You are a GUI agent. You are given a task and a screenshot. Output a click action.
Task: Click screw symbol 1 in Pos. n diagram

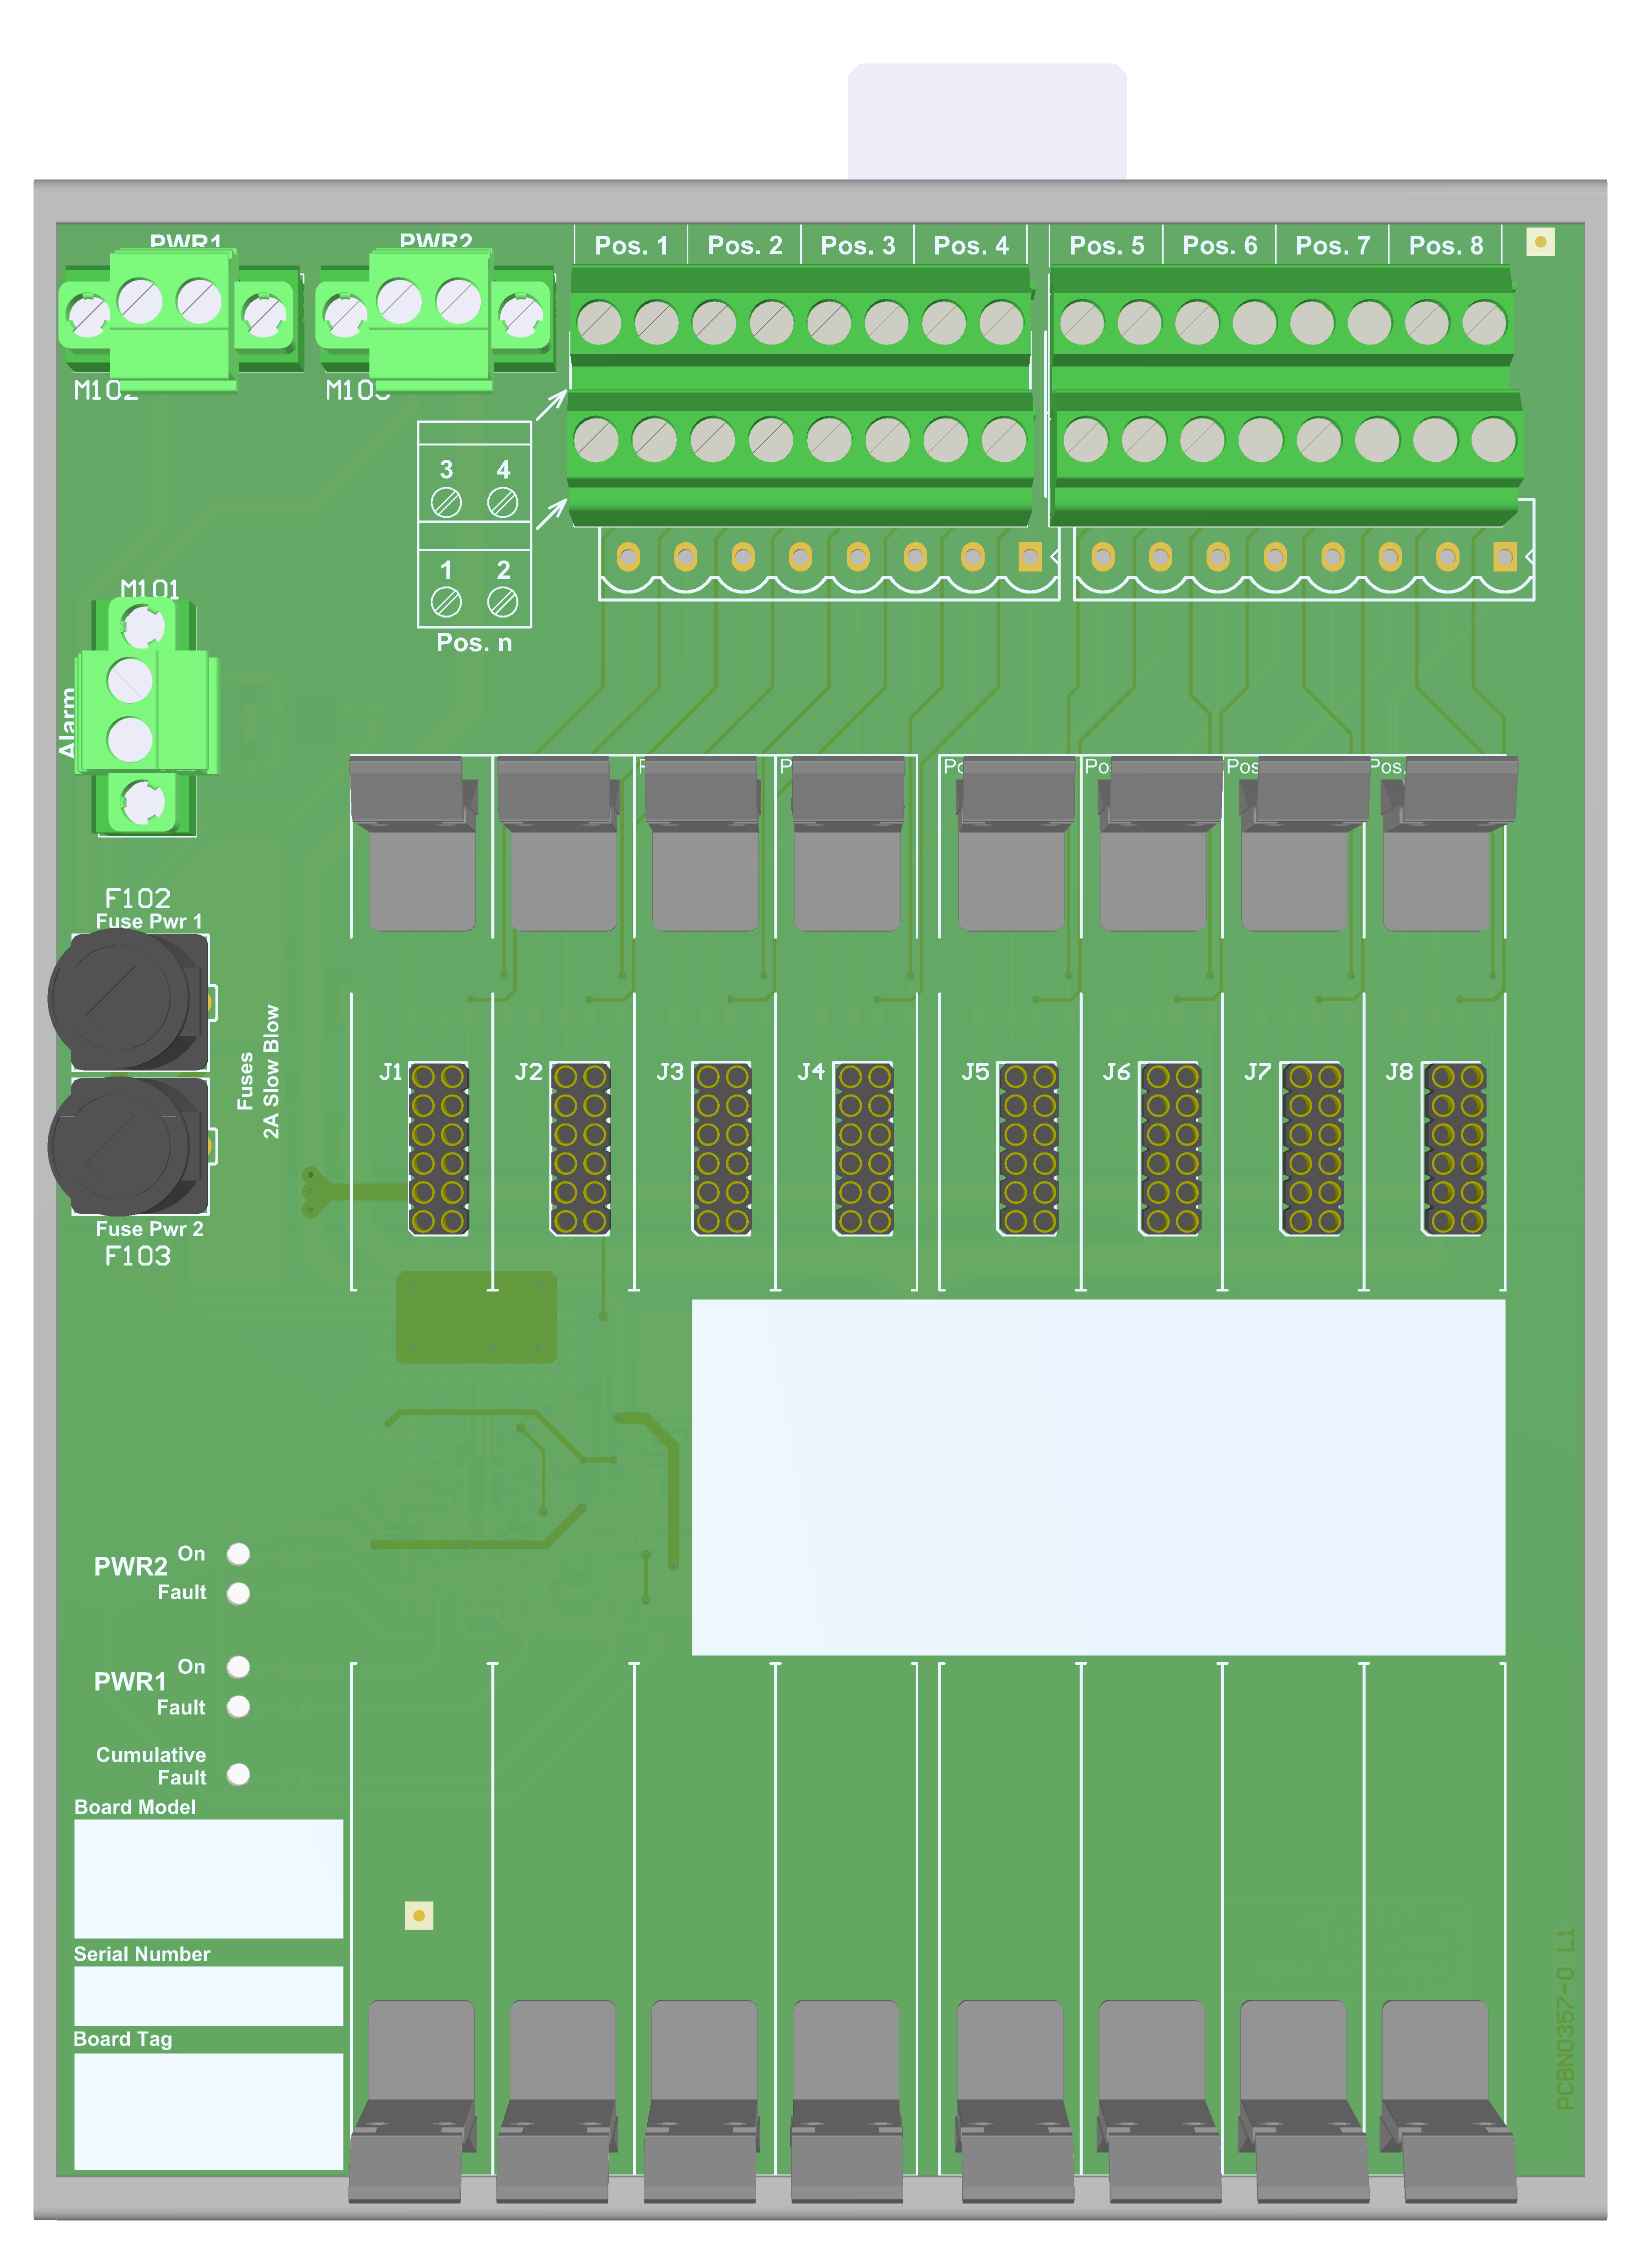(446, 602)
